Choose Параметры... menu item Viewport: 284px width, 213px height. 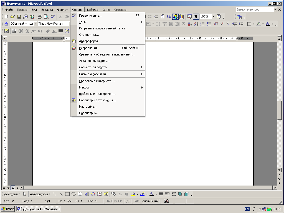(x=108, y=113)
